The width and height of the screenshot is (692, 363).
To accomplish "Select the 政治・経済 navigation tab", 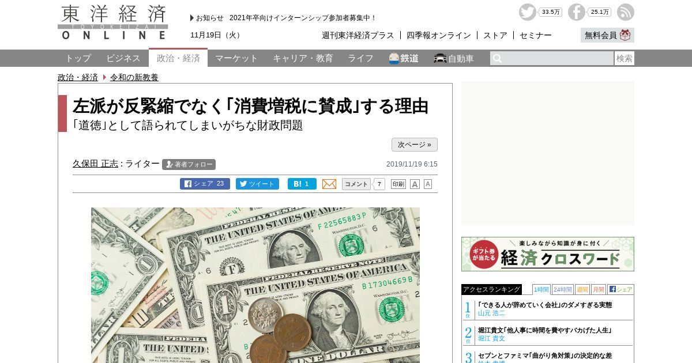I will [178, 58].
